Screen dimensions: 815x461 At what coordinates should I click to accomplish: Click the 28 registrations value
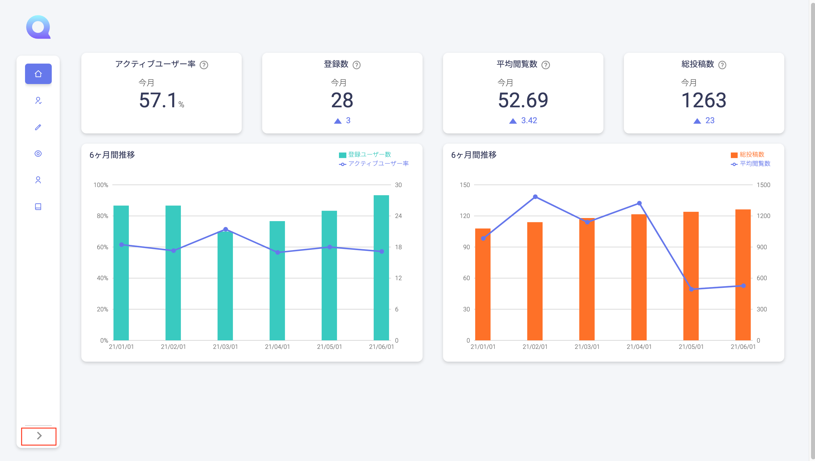click(342, 100)
